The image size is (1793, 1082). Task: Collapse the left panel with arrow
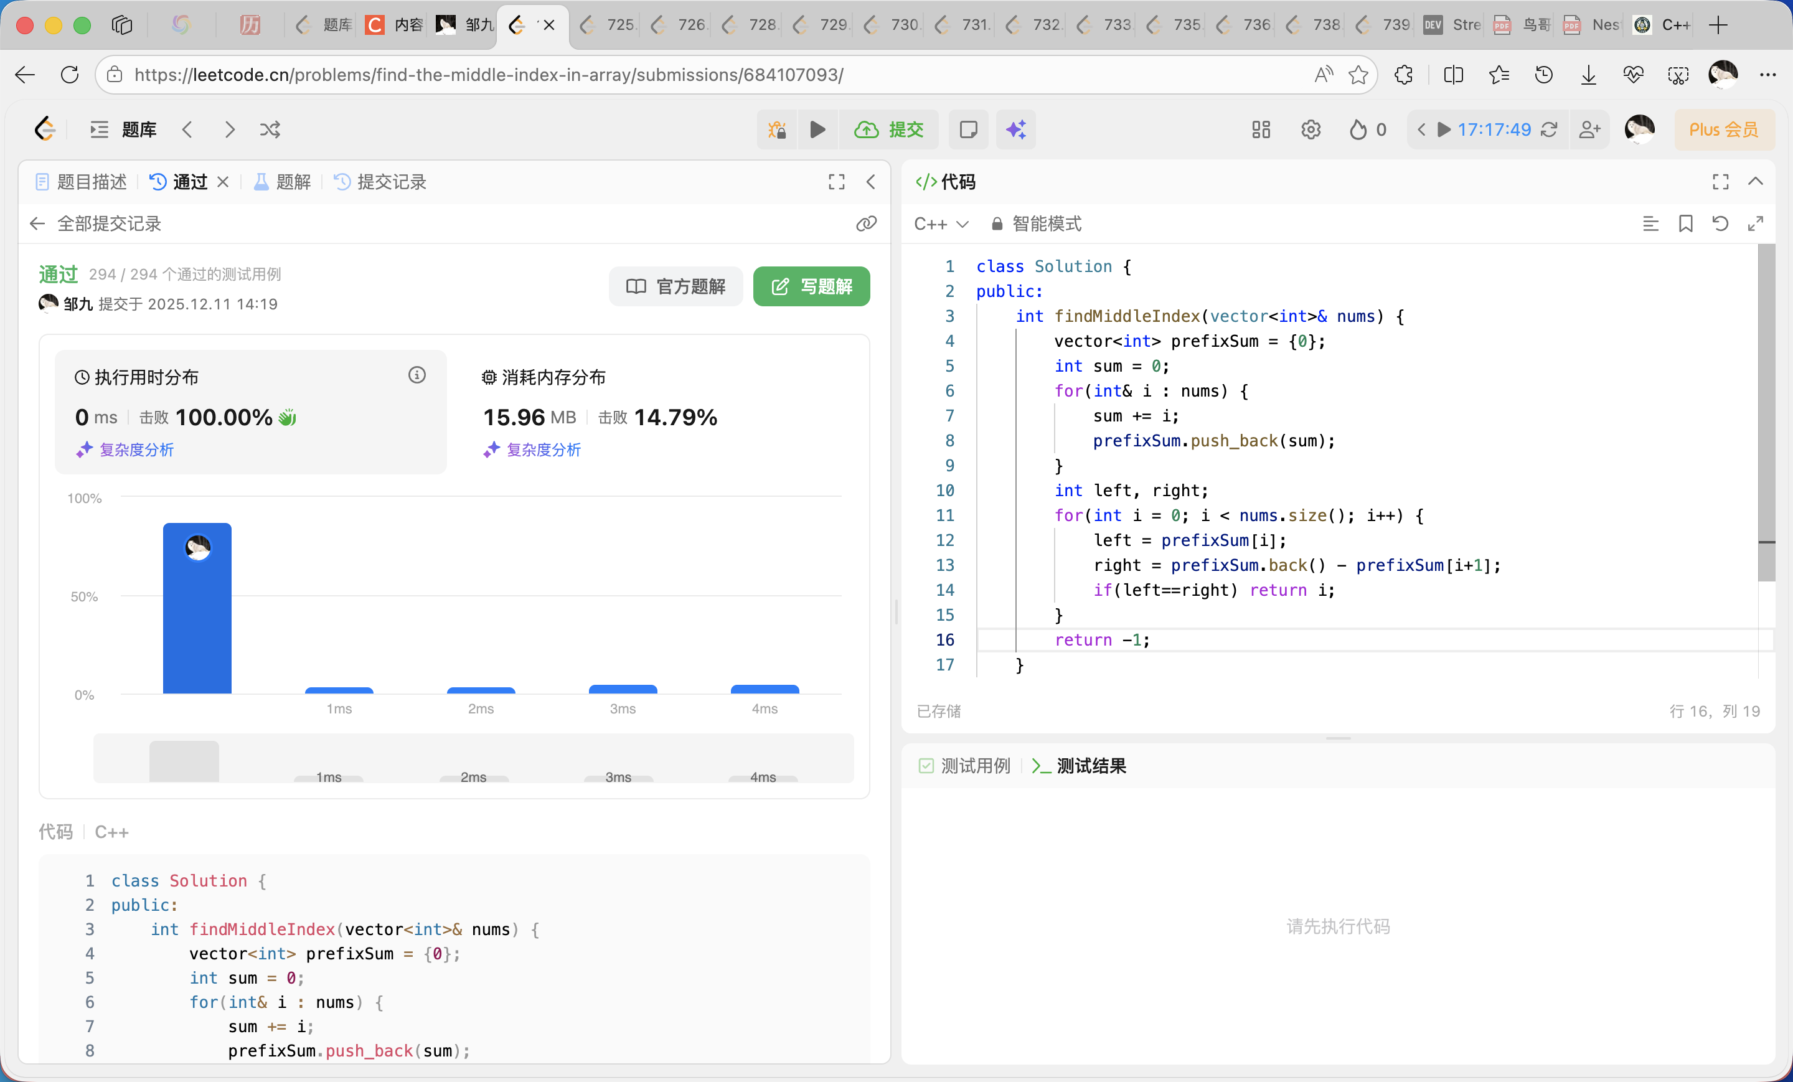[x=870, y=181]
